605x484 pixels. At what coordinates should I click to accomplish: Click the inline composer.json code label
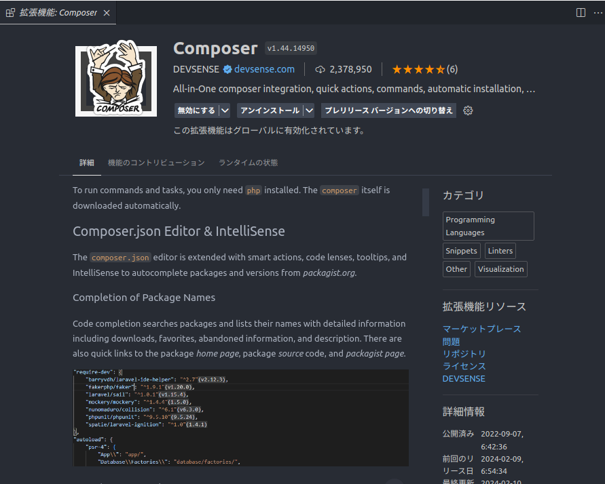(120, 258)
